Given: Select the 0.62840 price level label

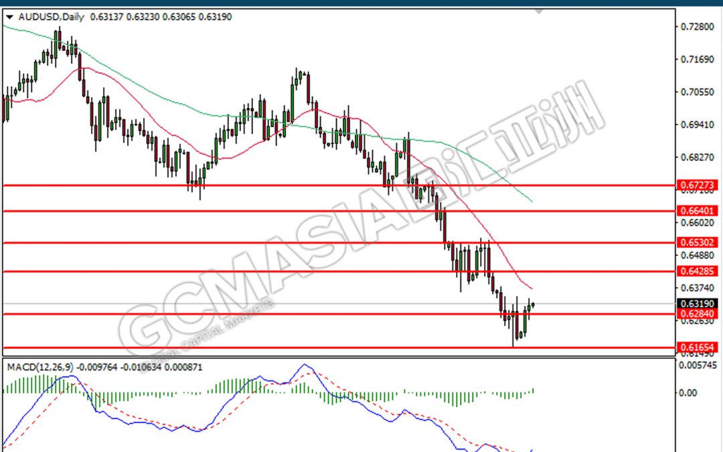Looking at the screenshot, I should click(x=697, y=314).
